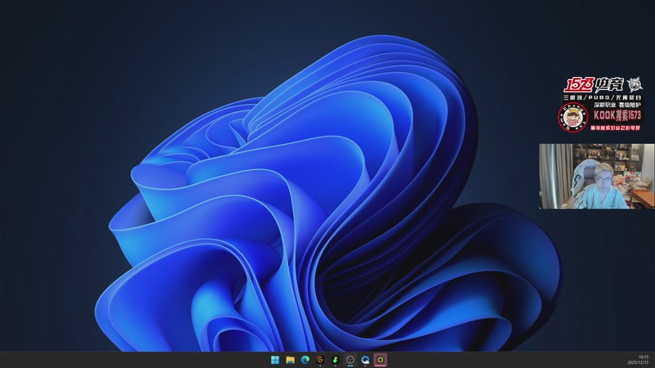
Task: Open the green flask app on the taskbar
Action: tap(336, 360)
